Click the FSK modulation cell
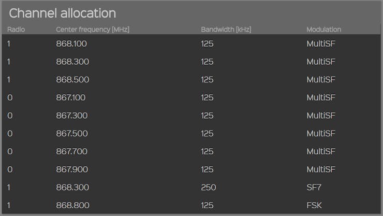 click(x=314, y=205)
